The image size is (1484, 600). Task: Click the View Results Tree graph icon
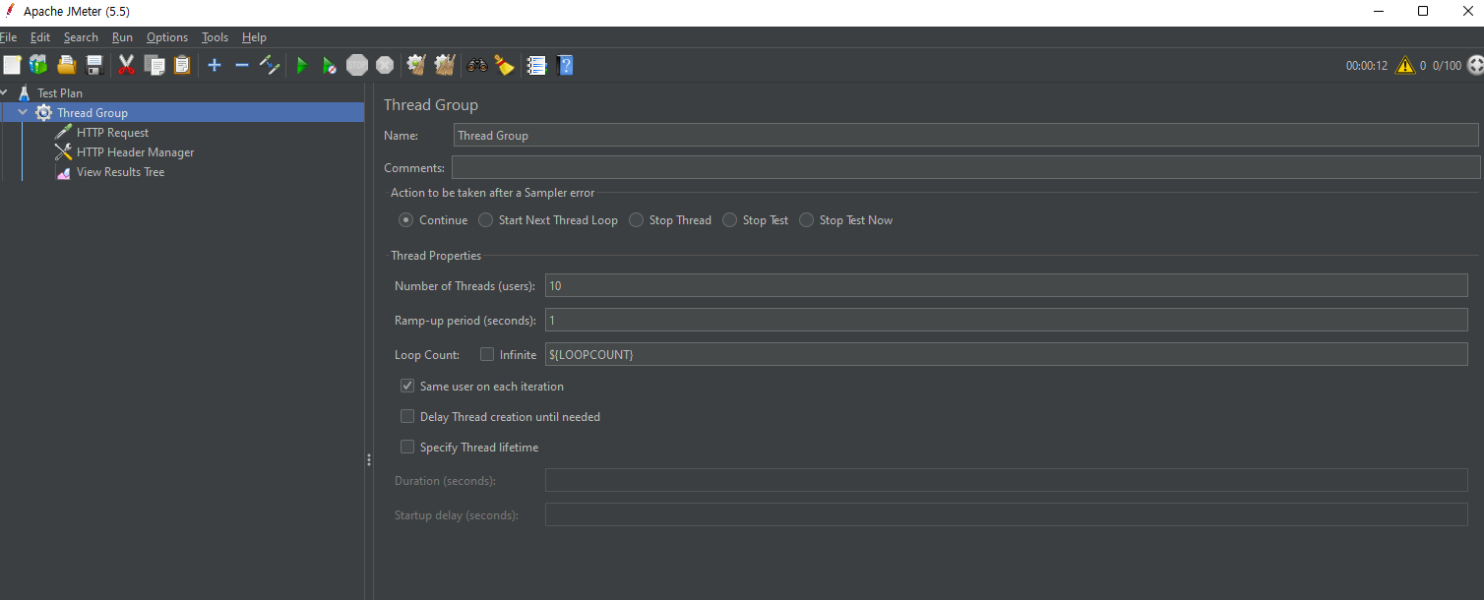coord(64,172)
